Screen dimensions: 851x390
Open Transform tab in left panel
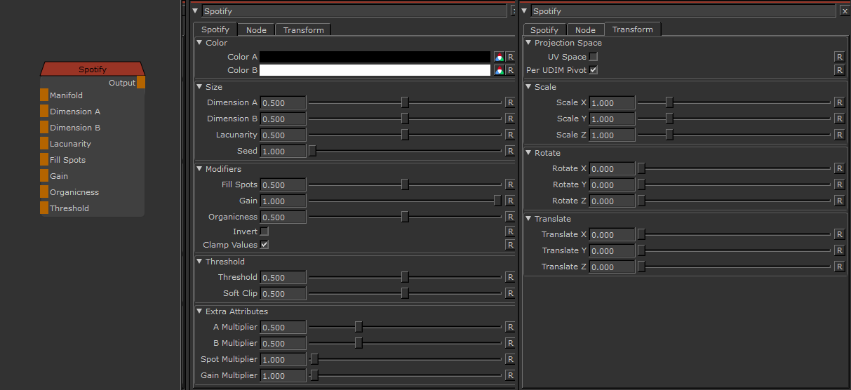pos(303,30)
